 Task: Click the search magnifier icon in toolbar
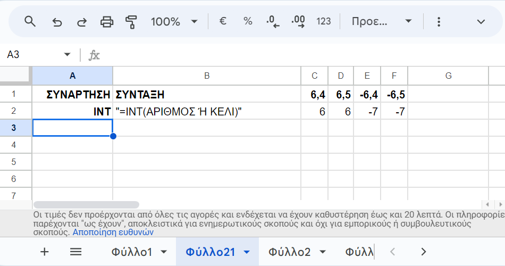pyautogui.click(x=30, y=21)
